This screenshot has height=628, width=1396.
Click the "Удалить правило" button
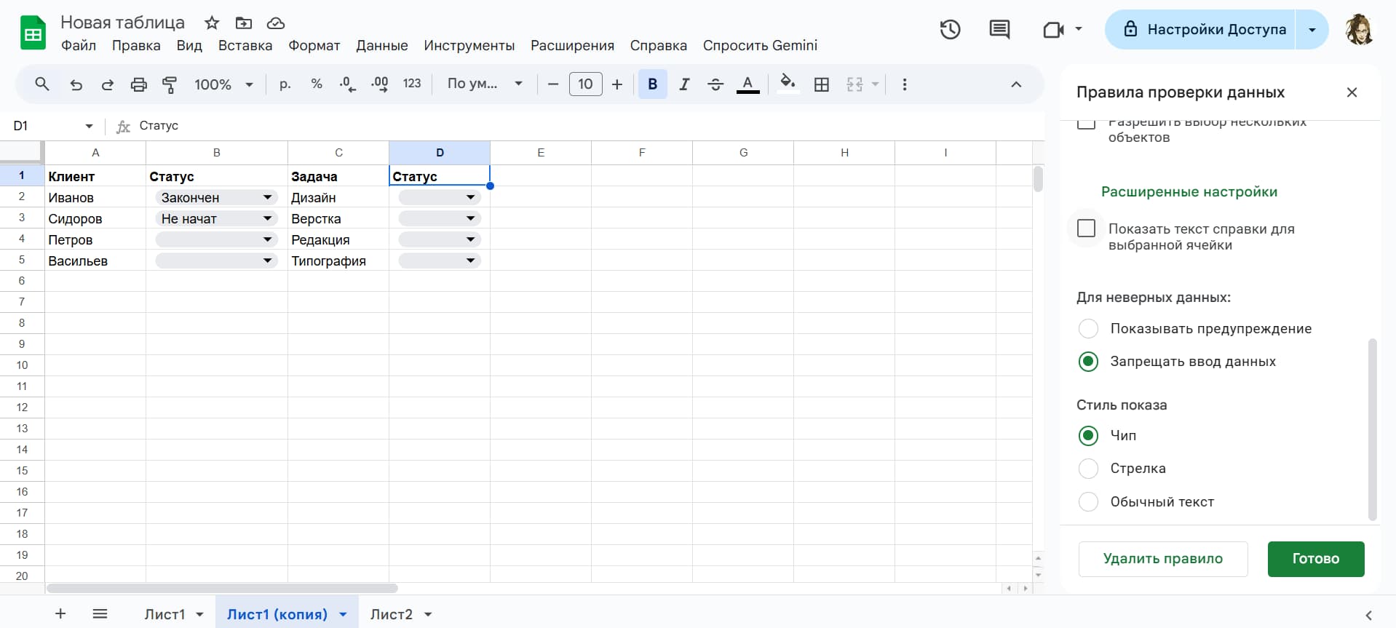tap(1162, 559)
